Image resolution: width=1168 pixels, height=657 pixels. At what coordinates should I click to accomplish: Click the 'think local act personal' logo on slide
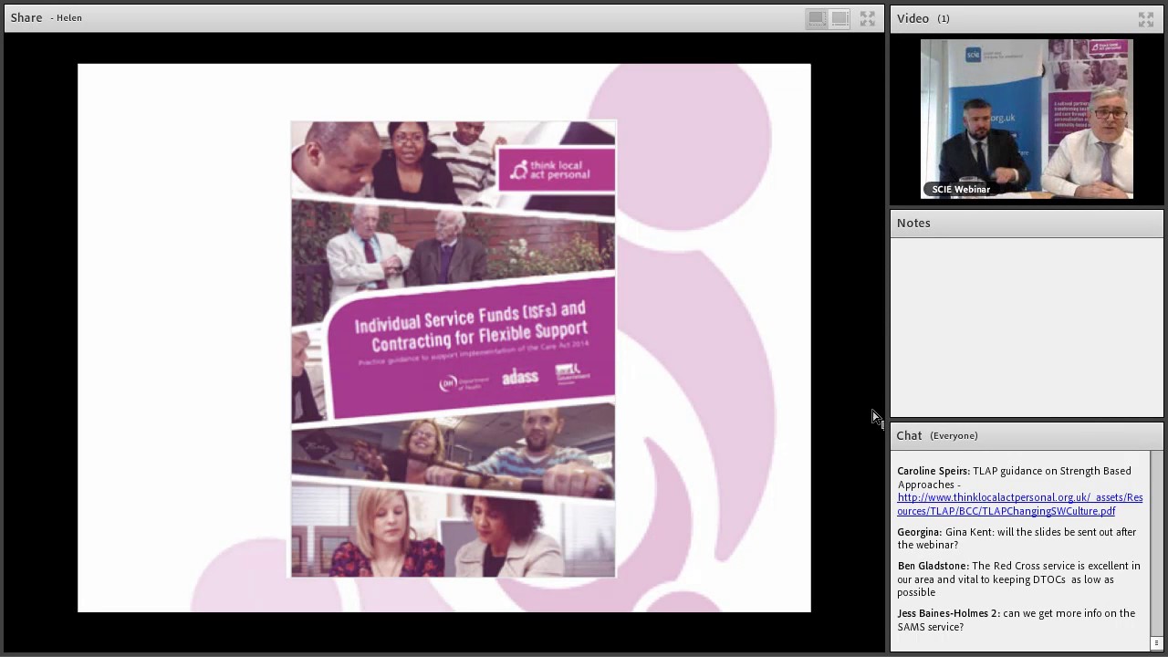[x=556, y=170]
